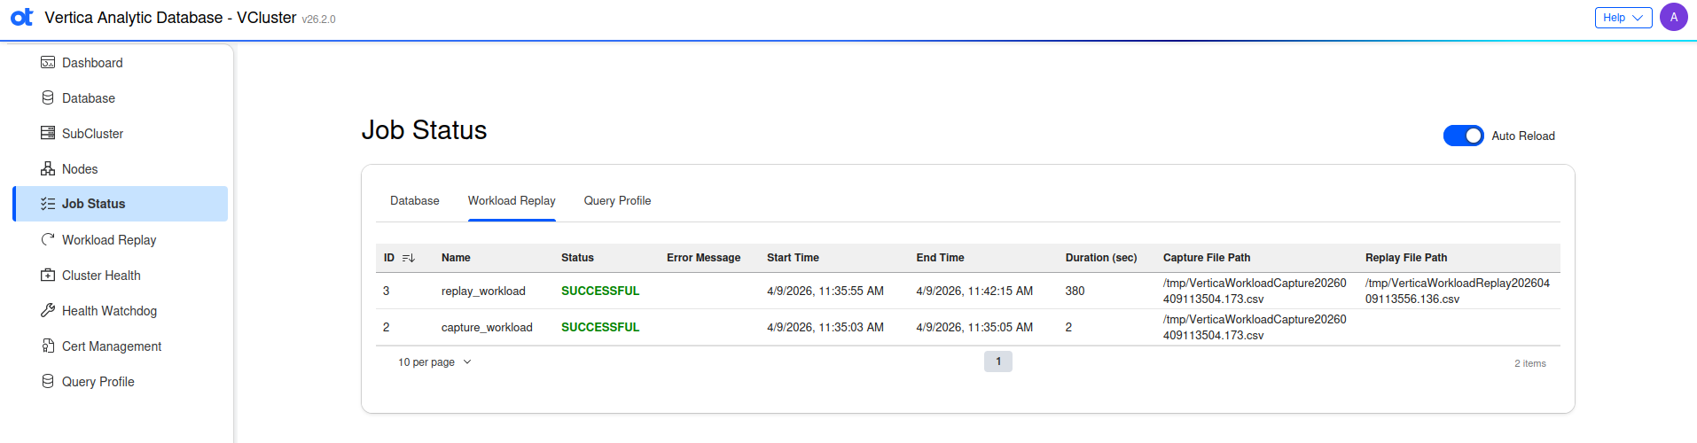Select the Workload Replay tab

512,201
